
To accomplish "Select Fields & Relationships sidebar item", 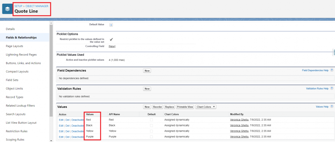I will pos(24,37).
